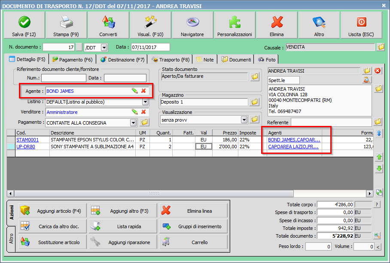Image resolution: width=390 pixels, height=263 pixels.
Task: Open STAM0001 article code link
Action: 27,140
